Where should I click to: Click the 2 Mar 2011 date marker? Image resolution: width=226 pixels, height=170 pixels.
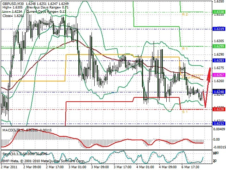(9, 167)
